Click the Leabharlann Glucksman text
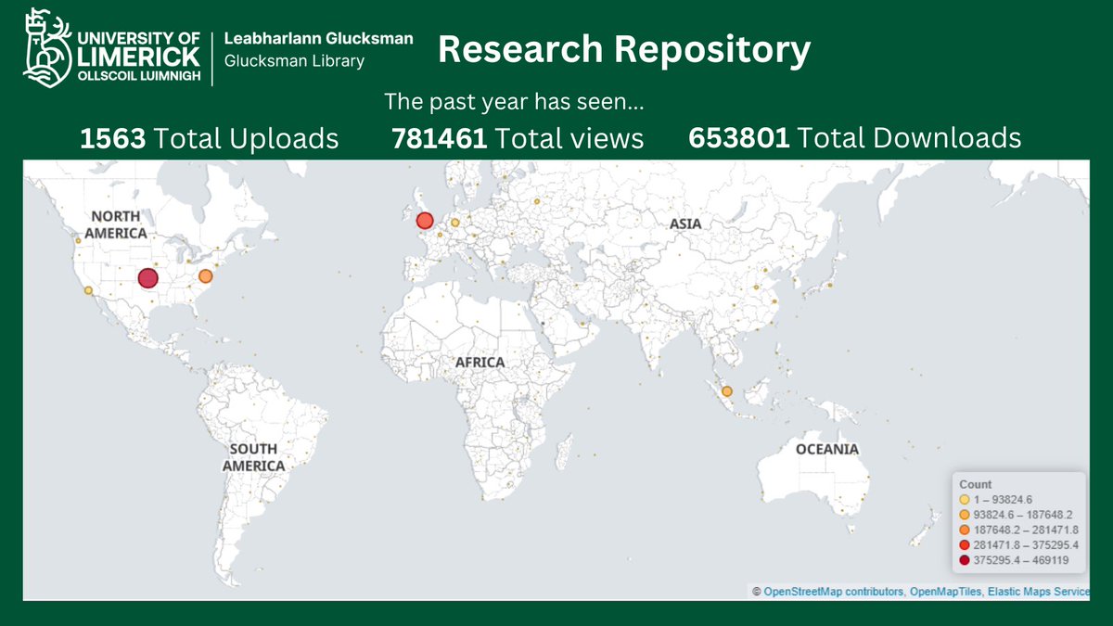1113x626 pixels. pyautogui.click(x=319, y=39)
